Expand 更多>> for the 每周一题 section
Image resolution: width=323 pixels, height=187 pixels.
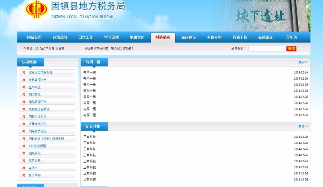(x=303, y=62)
